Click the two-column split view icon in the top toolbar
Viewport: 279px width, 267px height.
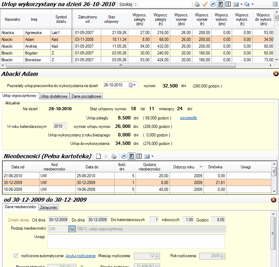point(228,4)
